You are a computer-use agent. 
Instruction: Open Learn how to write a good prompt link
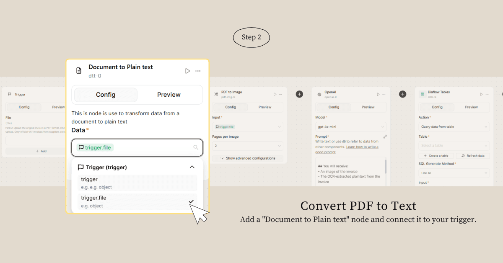(x=362, y=147)
